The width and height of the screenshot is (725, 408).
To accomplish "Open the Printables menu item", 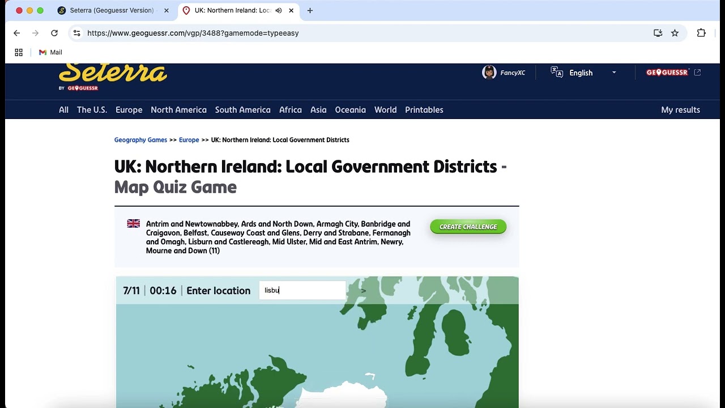I will [424, 110].
